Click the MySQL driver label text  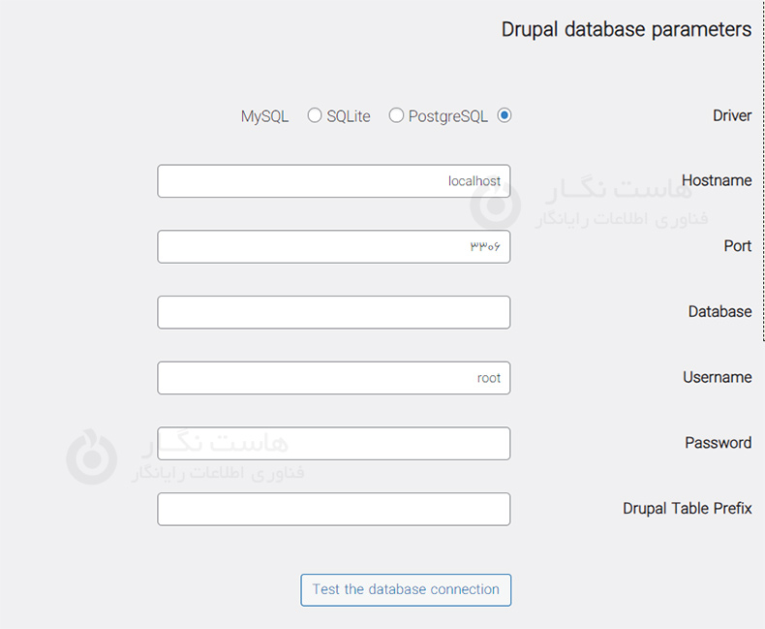point(264,116)
